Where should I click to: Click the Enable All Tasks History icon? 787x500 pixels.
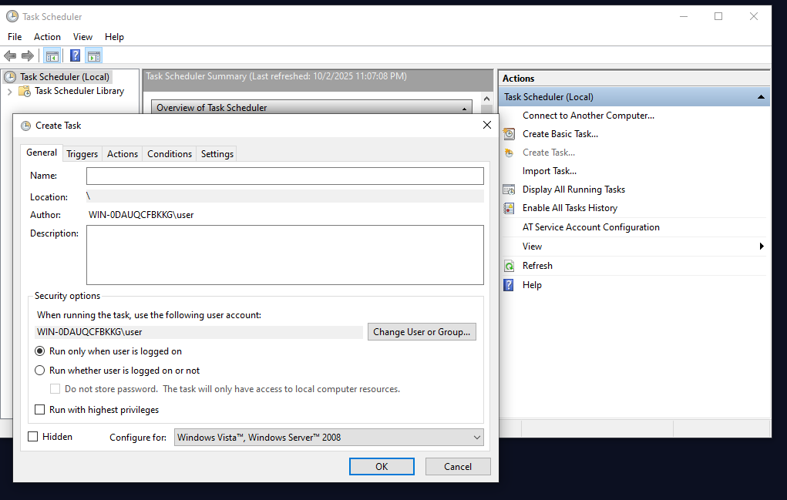509,208
